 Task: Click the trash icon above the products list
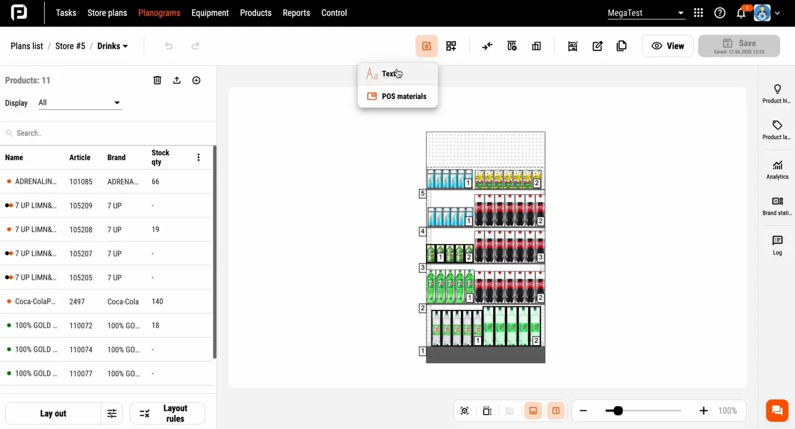point(158,80)
